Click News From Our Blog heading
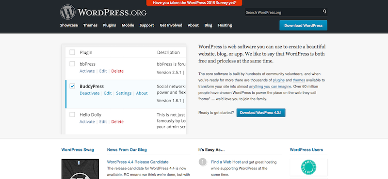 (x=127, y=149)
